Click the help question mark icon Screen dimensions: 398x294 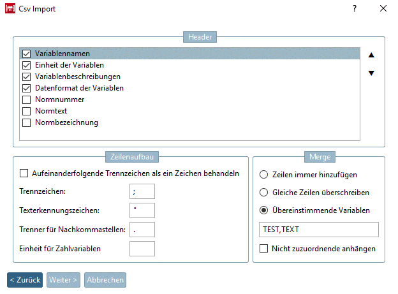coord(355,9)
